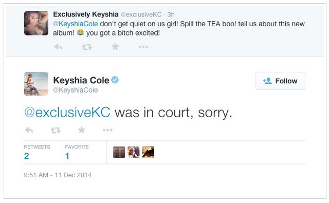Open more options under Keyshia Cole's tweet
Screen dimensions: 329x203
coord(107,130)
